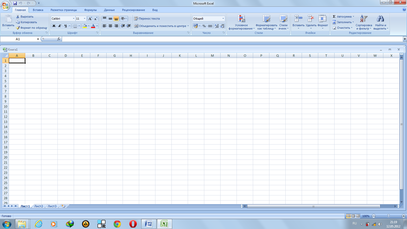The width and height of the screenshot is (407, 229).
Task: Toggle bold (Ж) formatting
Action: [x=54, y=26]
